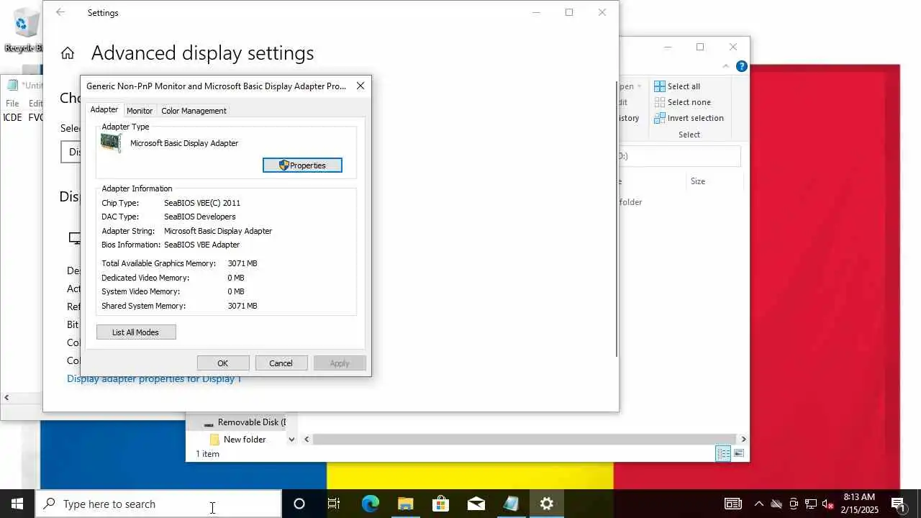The height and width of the screenshot is (518, 921).
Task: Click the Settings gear on taskbar
Action: (x=547, y=504)
